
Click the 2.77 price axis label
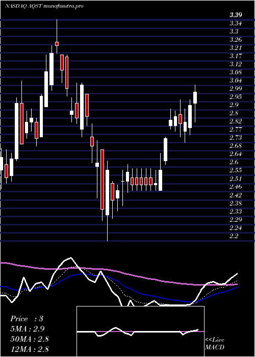pos(236,130)
